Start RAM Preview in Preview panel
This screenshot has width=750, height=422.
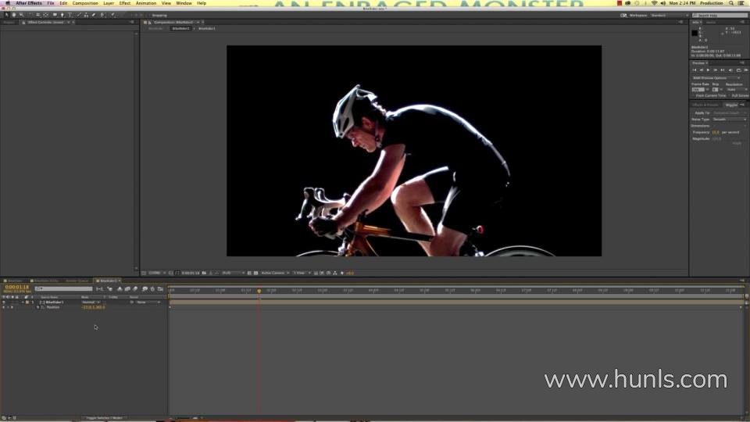click(x=745, y=70)
